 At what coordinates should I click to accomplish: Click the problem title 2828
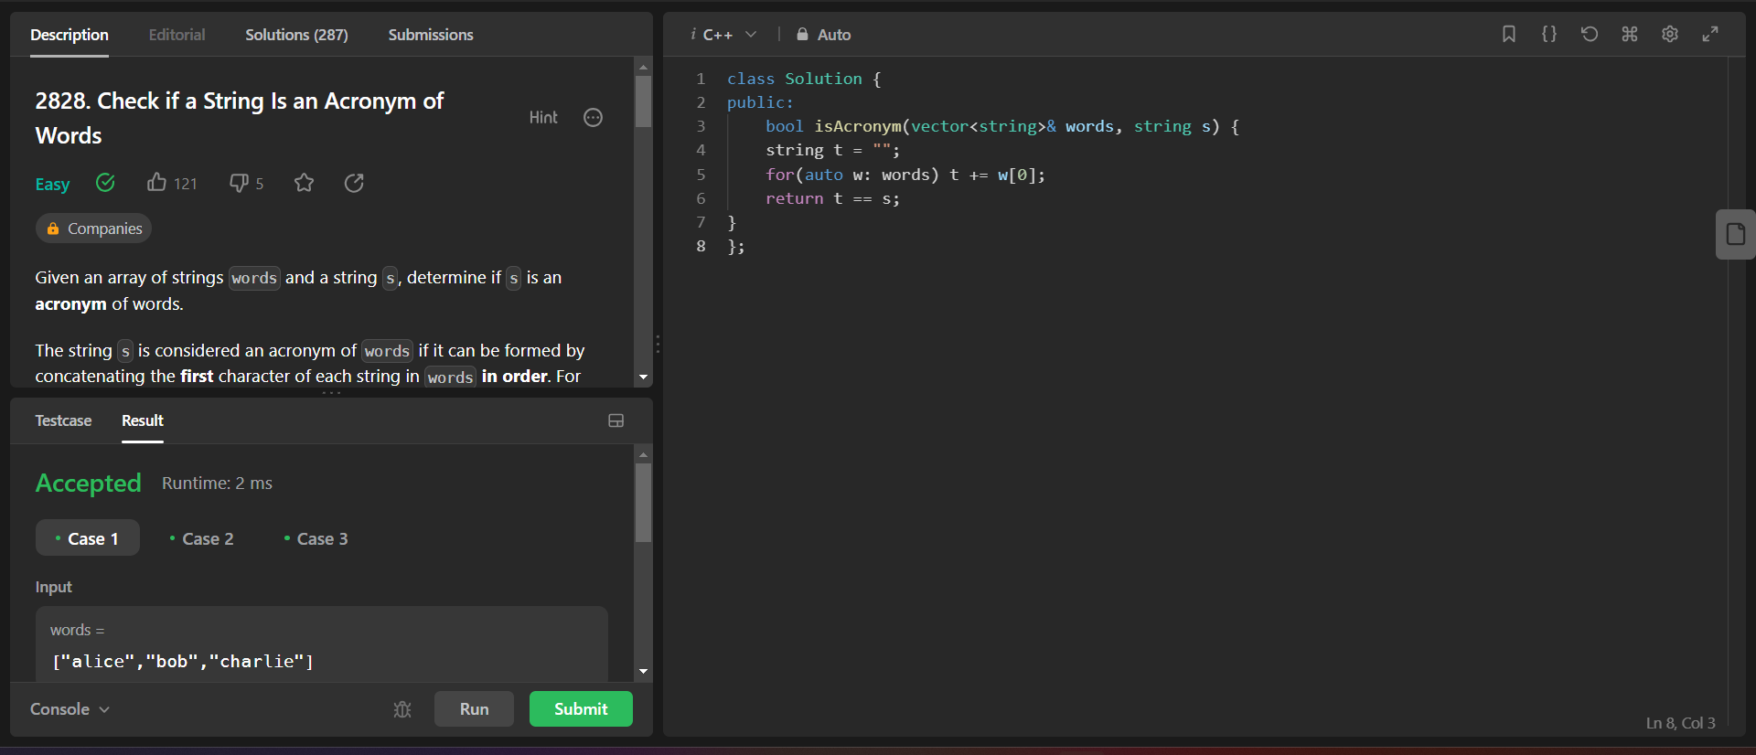[x=240, y=118]
